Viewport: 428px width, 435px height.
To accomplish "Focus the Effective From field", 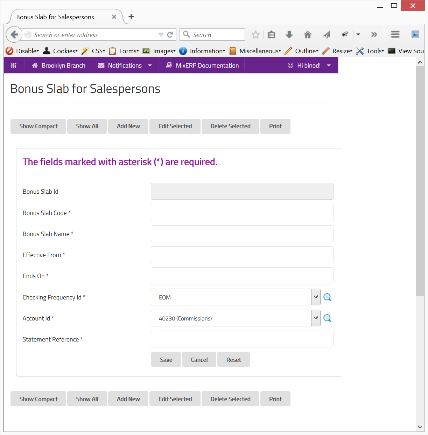I will (242, 255).
